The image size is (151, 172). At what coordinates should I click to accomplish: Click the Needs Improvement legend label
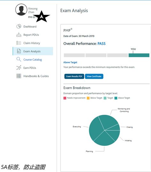tap(76, 98)
